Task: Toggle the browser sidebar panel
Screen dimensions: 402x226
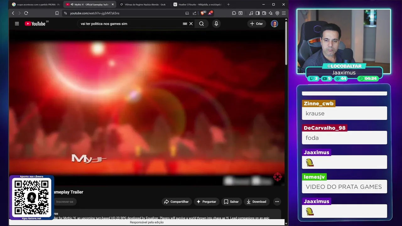Action: (258, 13)
